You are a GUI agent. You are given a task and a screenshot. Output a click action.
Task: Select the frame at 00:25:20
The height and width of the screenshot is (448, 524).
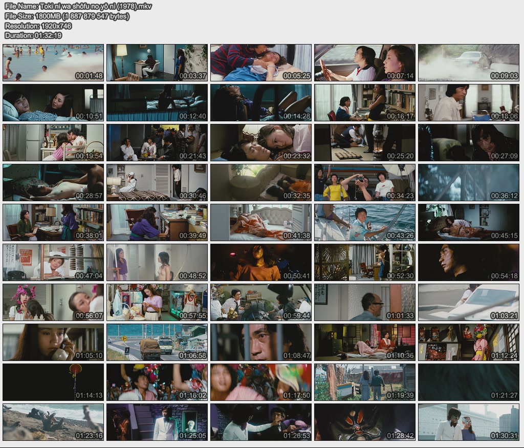coord(365,142)
